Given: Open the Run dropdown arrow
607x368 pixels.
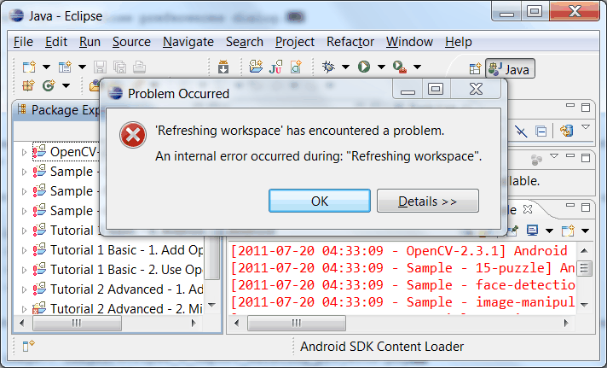Looking at the screenshot, I should 381,67.
